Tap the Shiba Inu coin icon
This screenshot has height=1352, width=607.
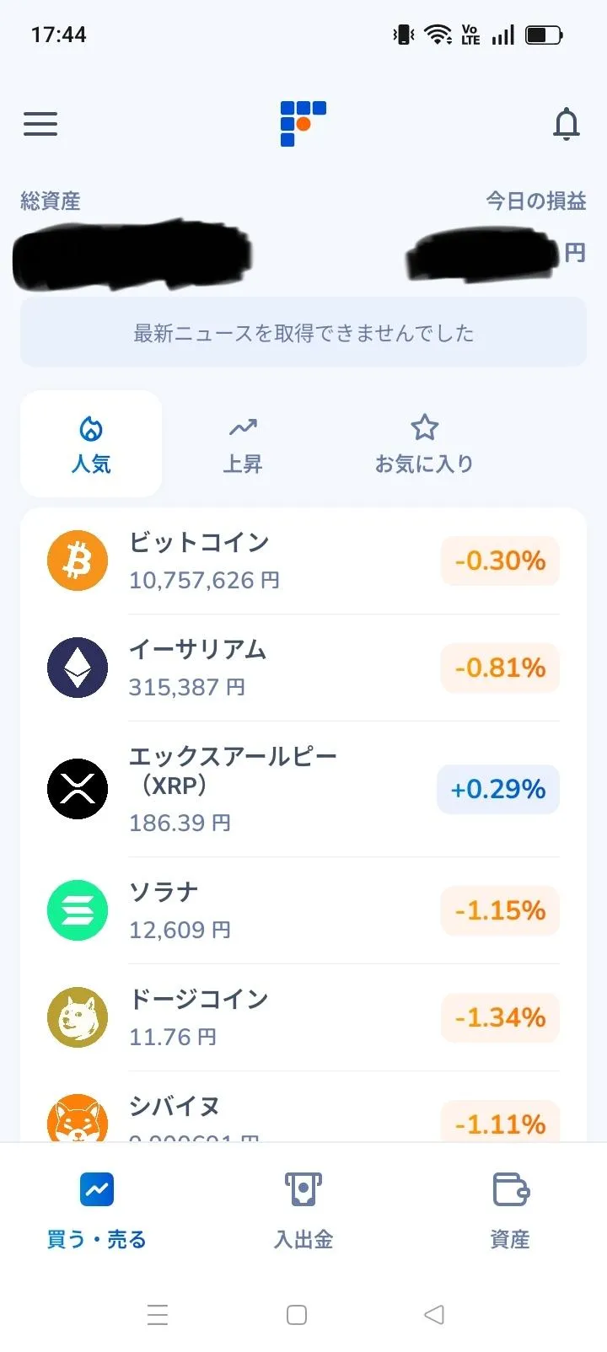(78, 1119)
